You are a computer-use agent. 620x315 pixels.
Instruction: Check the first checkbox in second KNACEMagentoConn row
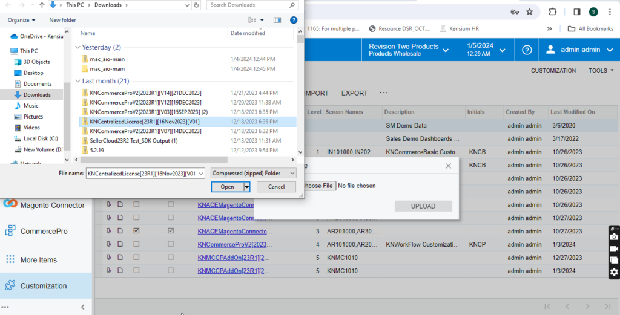click(x=136, y=218)
